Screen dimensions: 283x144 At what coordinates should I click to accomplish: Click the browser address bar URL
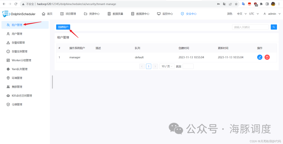coord(77,4)
